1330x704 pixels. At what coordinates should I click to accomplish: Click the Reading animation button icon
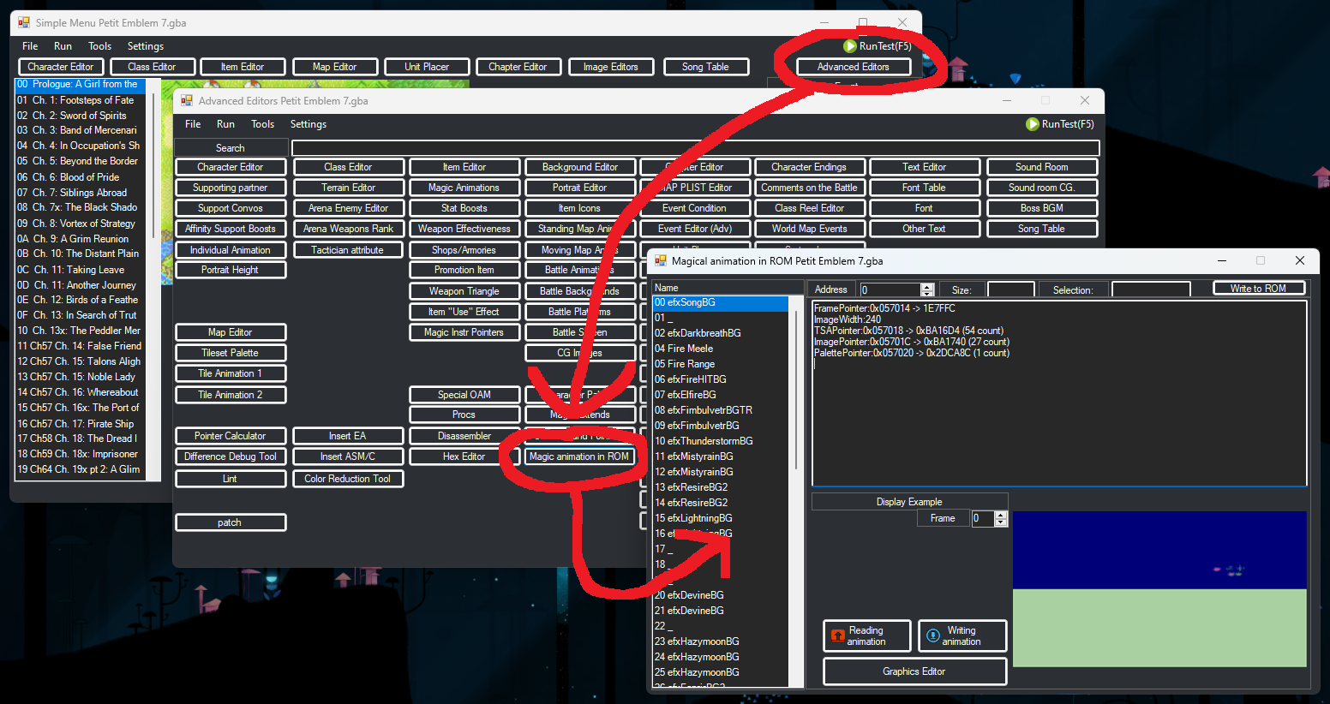pyautogui.click(x=838, y=636)
